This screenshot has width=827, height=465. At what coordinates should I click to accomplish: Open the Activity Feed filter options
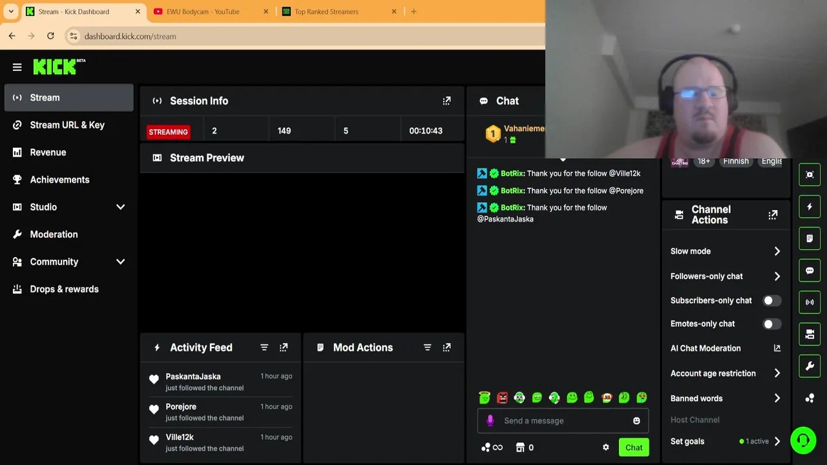click(x=264, y=347)
